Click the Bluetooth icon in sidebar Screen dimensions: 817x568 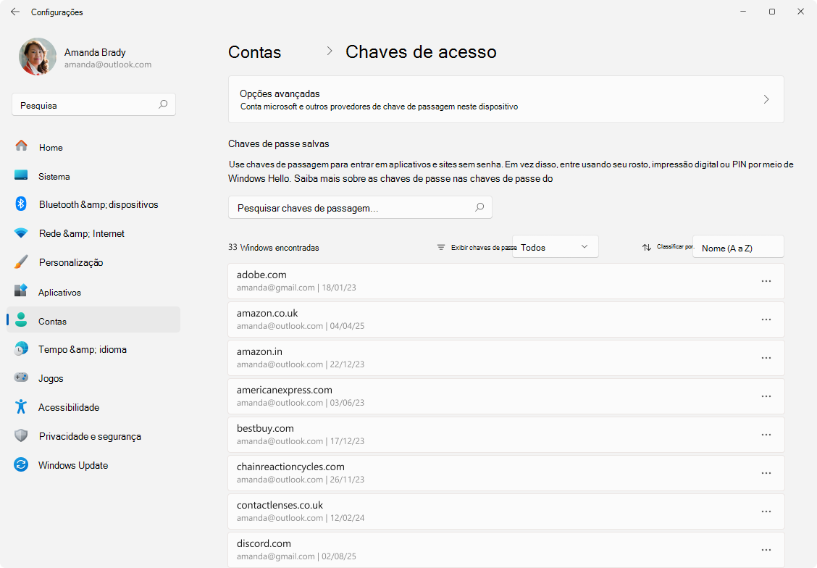[x=21, y=204]
